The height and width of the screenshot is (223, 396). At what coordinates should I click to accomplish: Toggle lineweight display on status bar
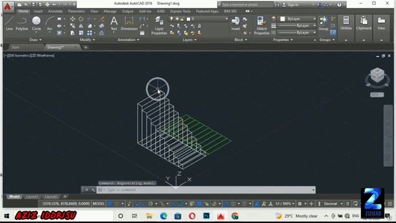192,204
